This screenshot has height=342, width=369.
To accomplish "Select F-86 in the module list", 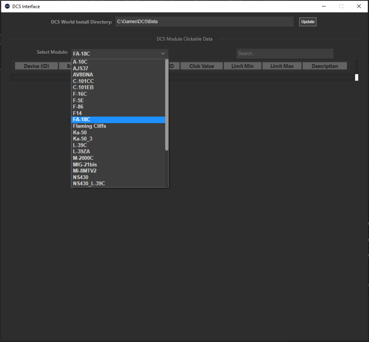I will 118,107.
